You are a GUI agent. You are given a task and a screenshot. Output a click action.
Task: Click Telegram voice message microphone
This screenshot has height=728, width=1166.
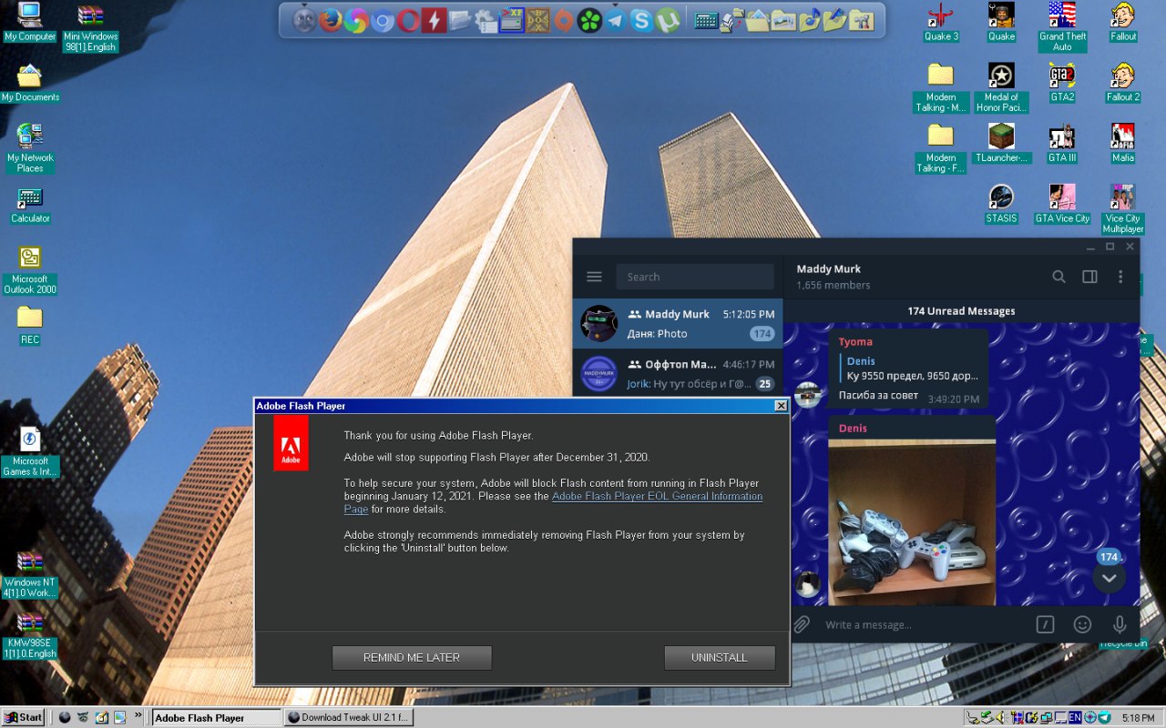tap(1120, 624)
